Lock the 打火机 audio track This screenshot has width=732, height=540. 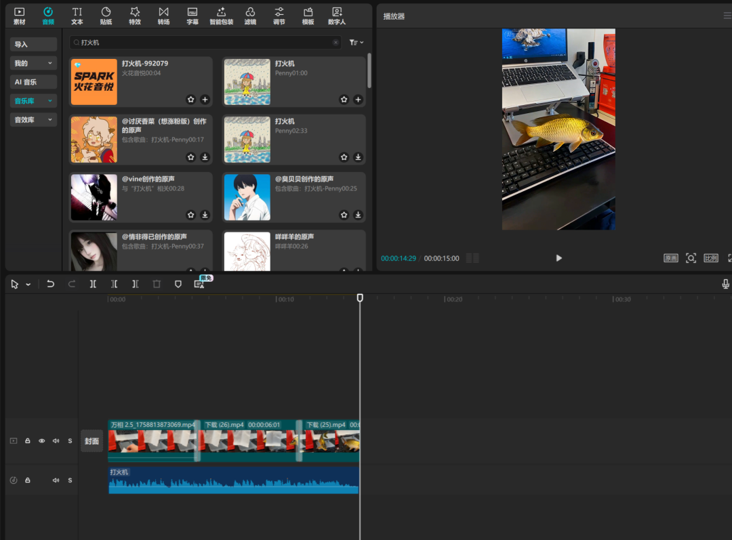click(x=28, y=480)
